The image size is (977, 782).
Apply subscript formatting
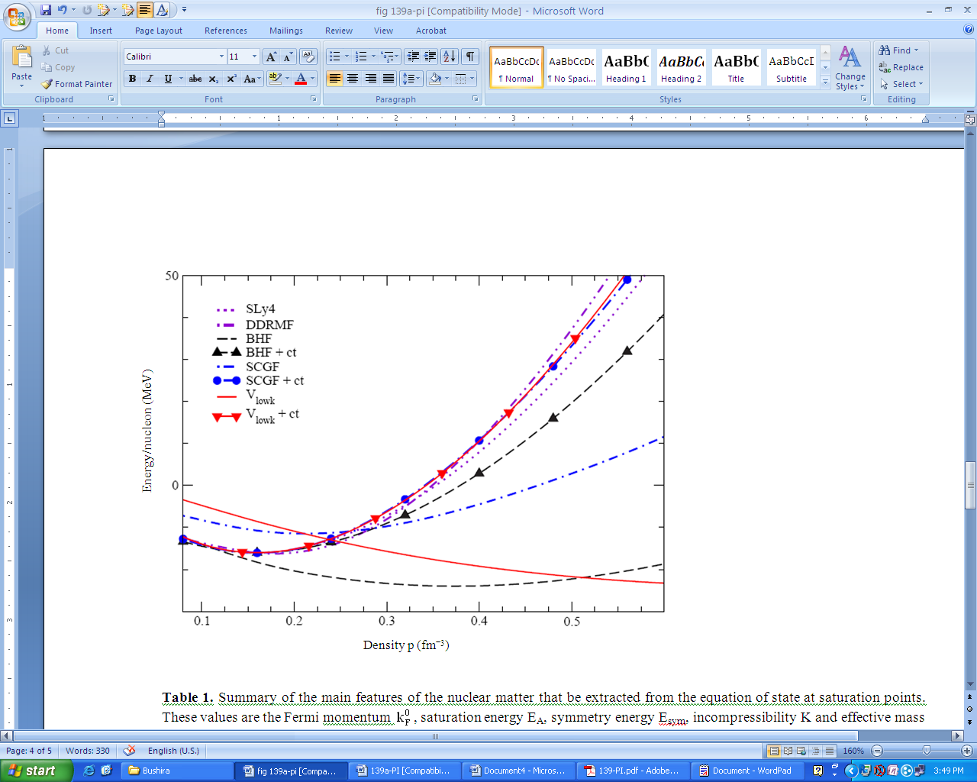pyautogui.click(x=214, y=79)
